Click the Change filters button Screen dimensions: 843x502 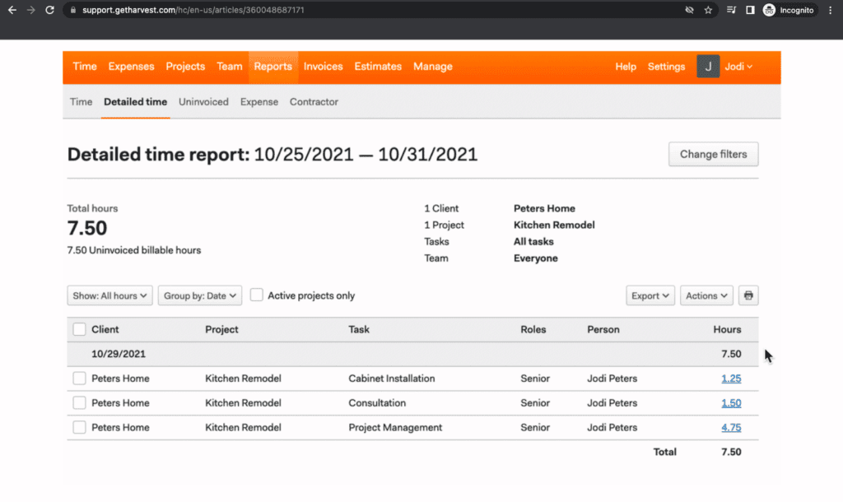click(x=713, y=154)
